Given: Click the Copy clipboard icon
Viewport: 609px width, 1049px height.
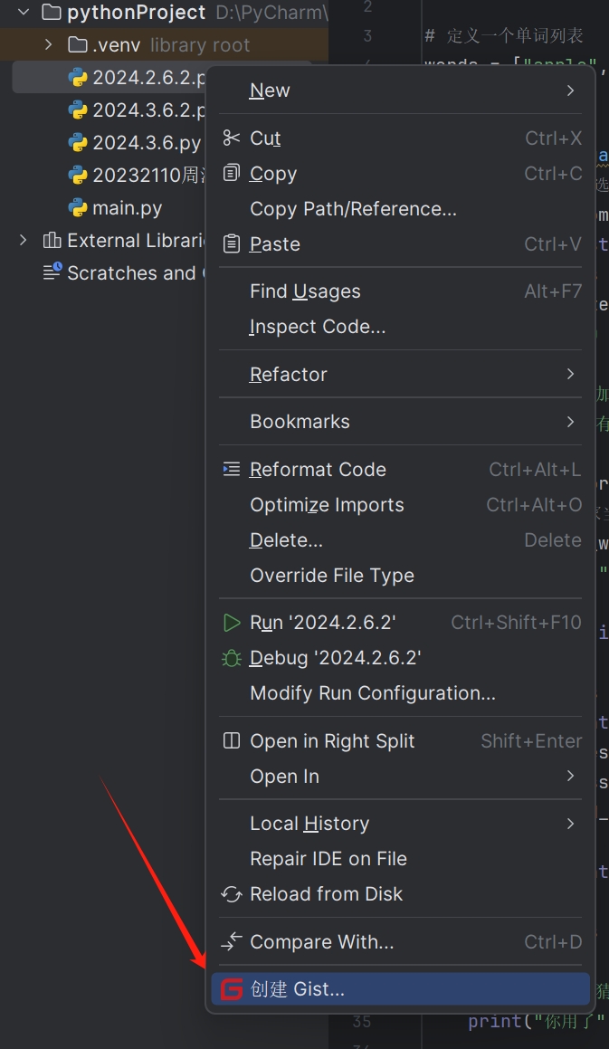Looking at the screenshot, I should [232, 173].
